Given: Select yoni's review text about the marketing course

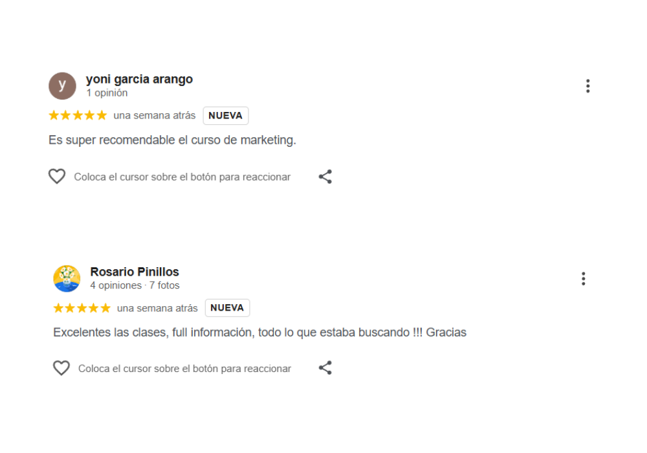Looking at the screenshot, I should click(172, 140).
